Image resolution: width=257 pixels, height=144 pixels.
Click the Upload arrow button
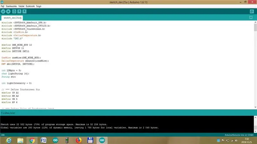[8, 12]
